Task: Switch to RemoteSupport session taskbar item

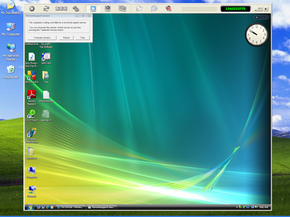Action: point(101,207)
